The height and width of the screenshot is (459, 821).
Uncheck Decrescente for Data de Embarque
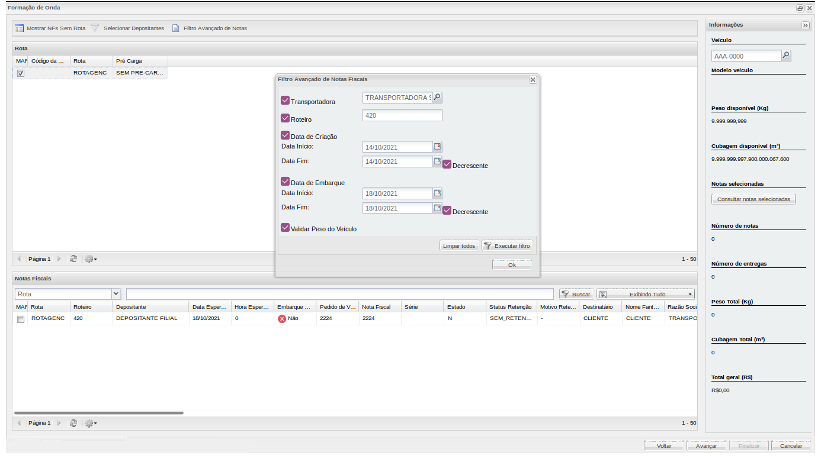[x=447, y=211]
